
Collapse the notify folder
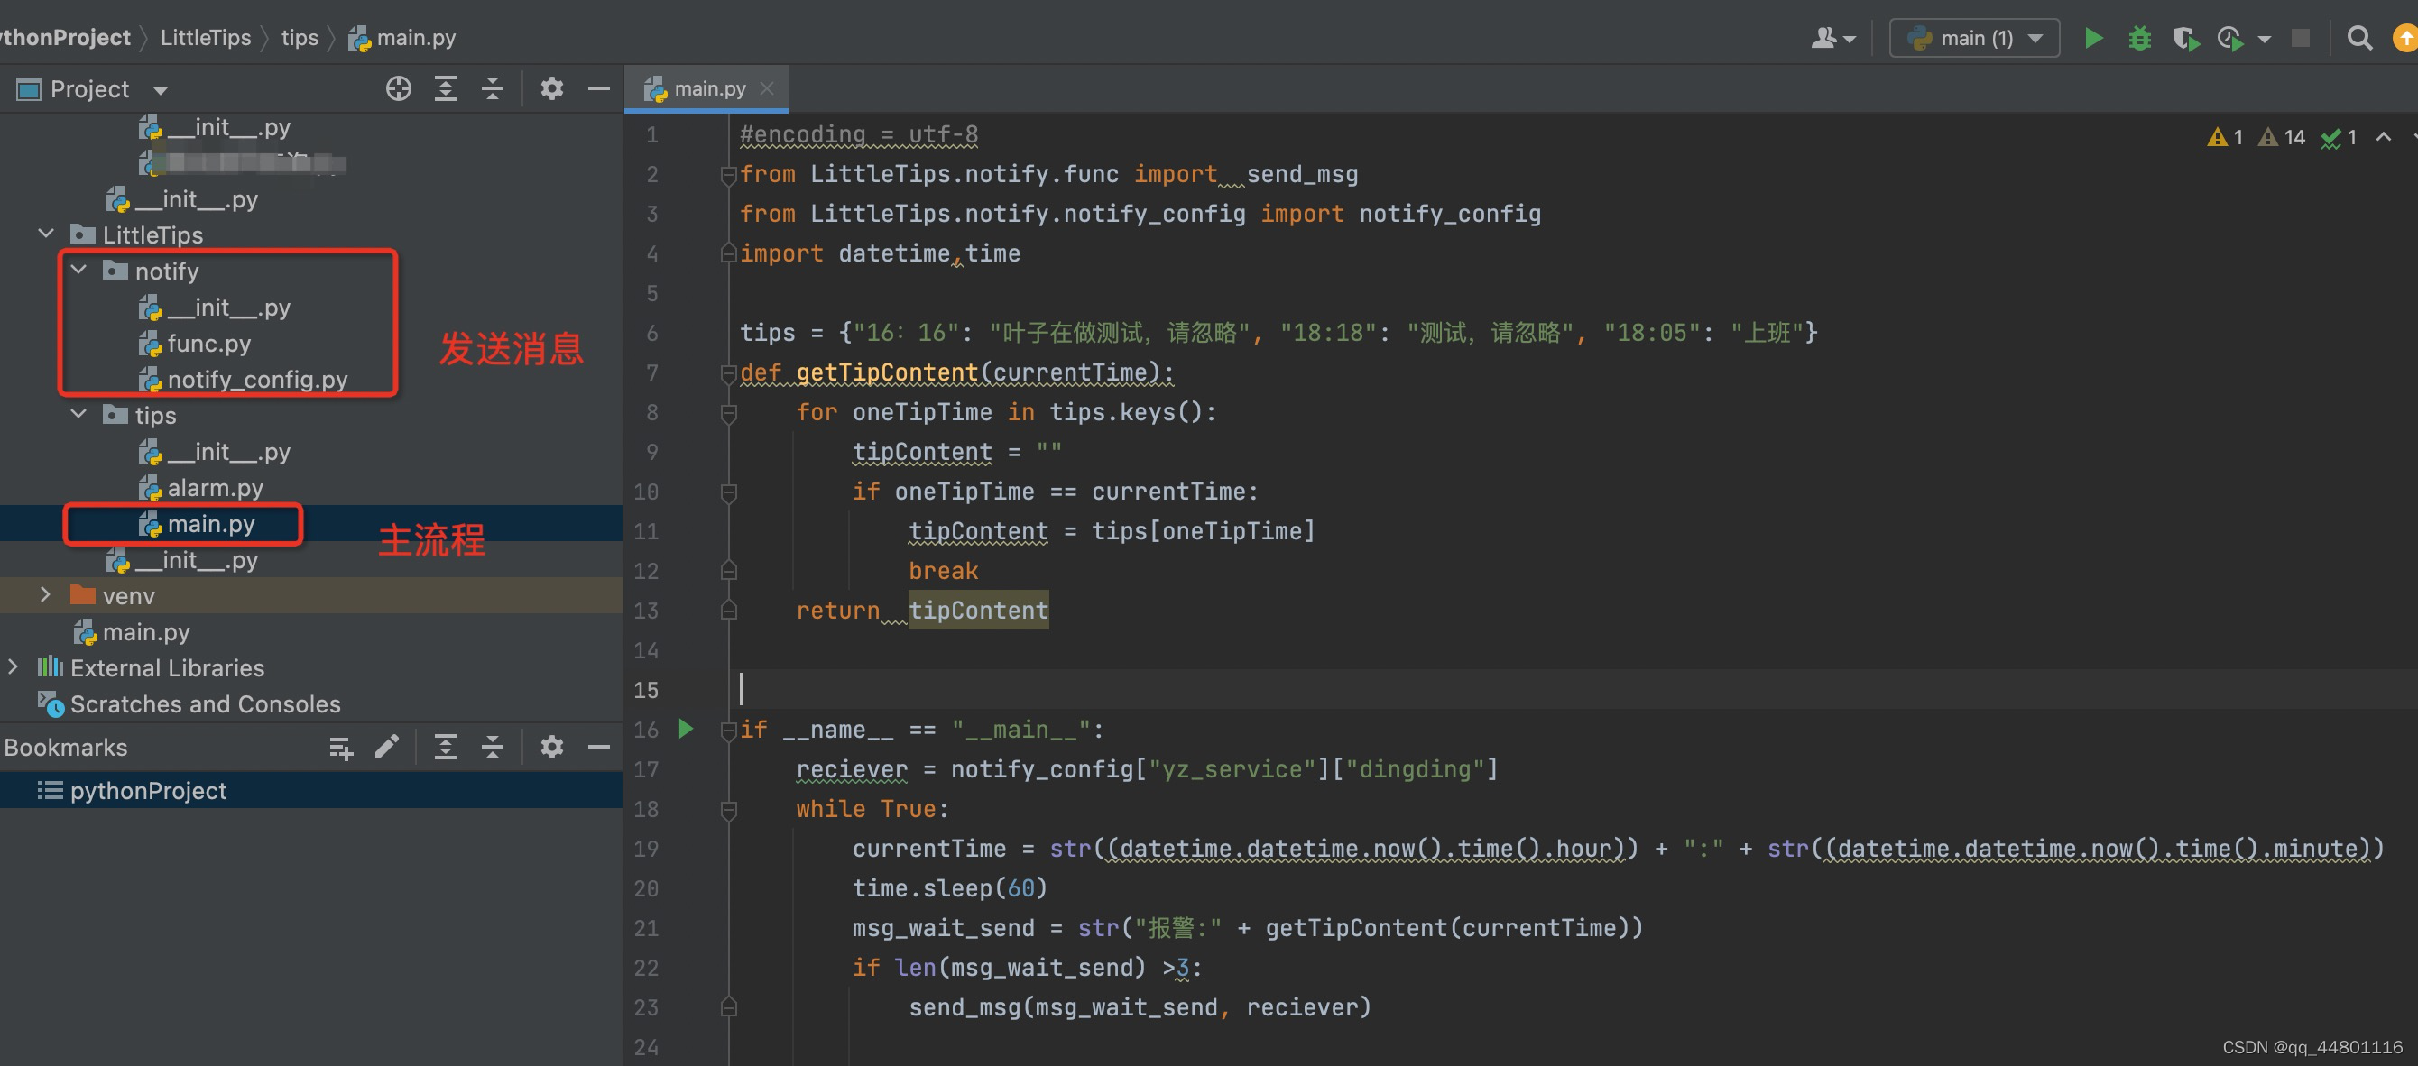[x=78, y=271]
